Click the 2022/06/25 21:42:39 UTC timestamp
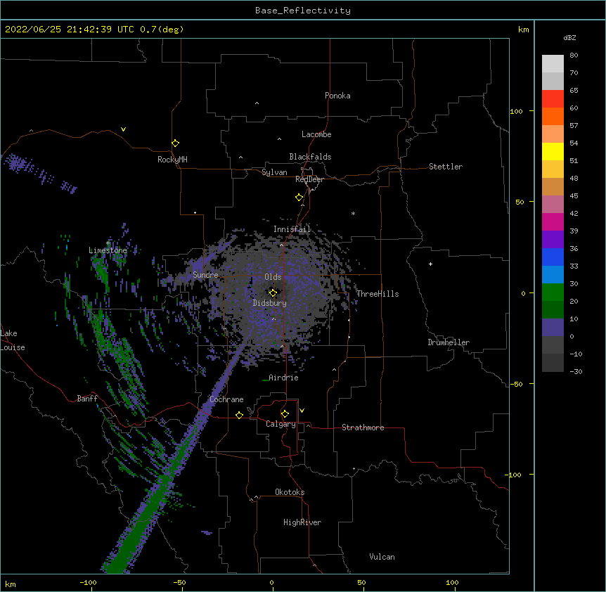Screen dimensions: 606x592 pos(70,30)
